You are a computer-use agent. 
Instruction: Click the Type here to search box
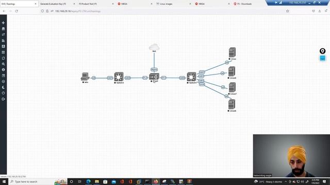pos(38,181)
